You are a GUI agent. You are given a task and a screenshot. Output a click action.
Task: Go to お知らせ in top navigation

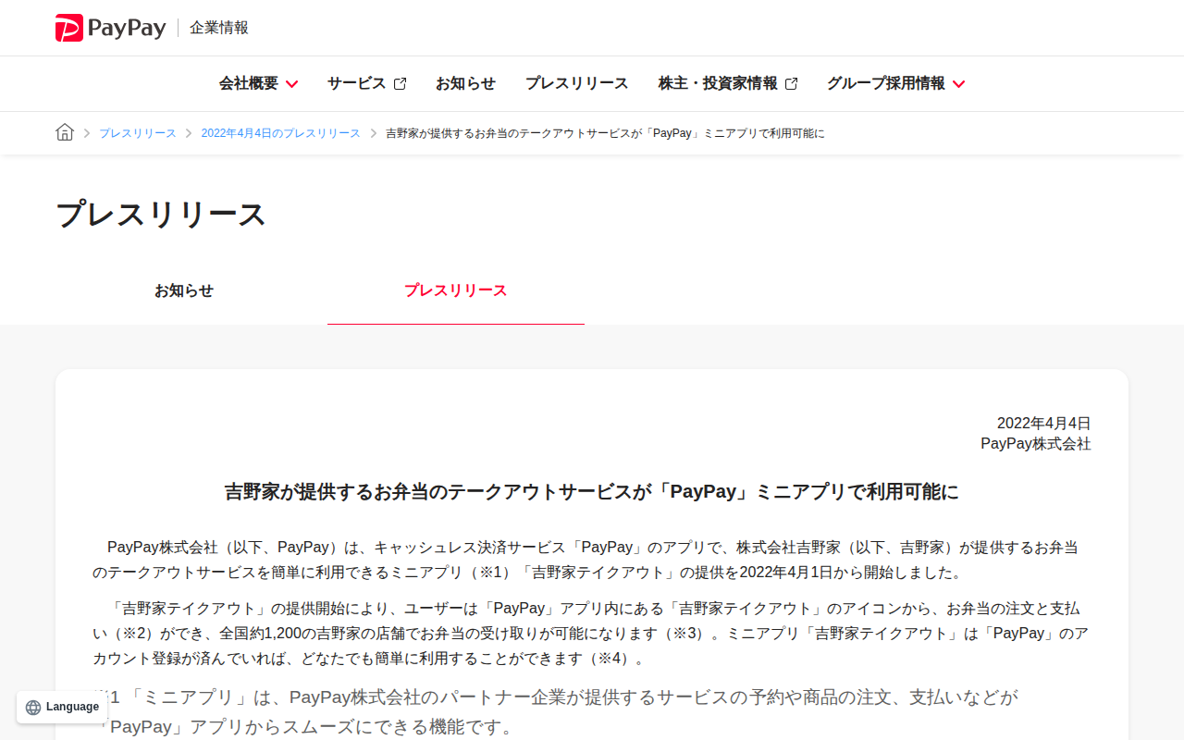point(465,83)
